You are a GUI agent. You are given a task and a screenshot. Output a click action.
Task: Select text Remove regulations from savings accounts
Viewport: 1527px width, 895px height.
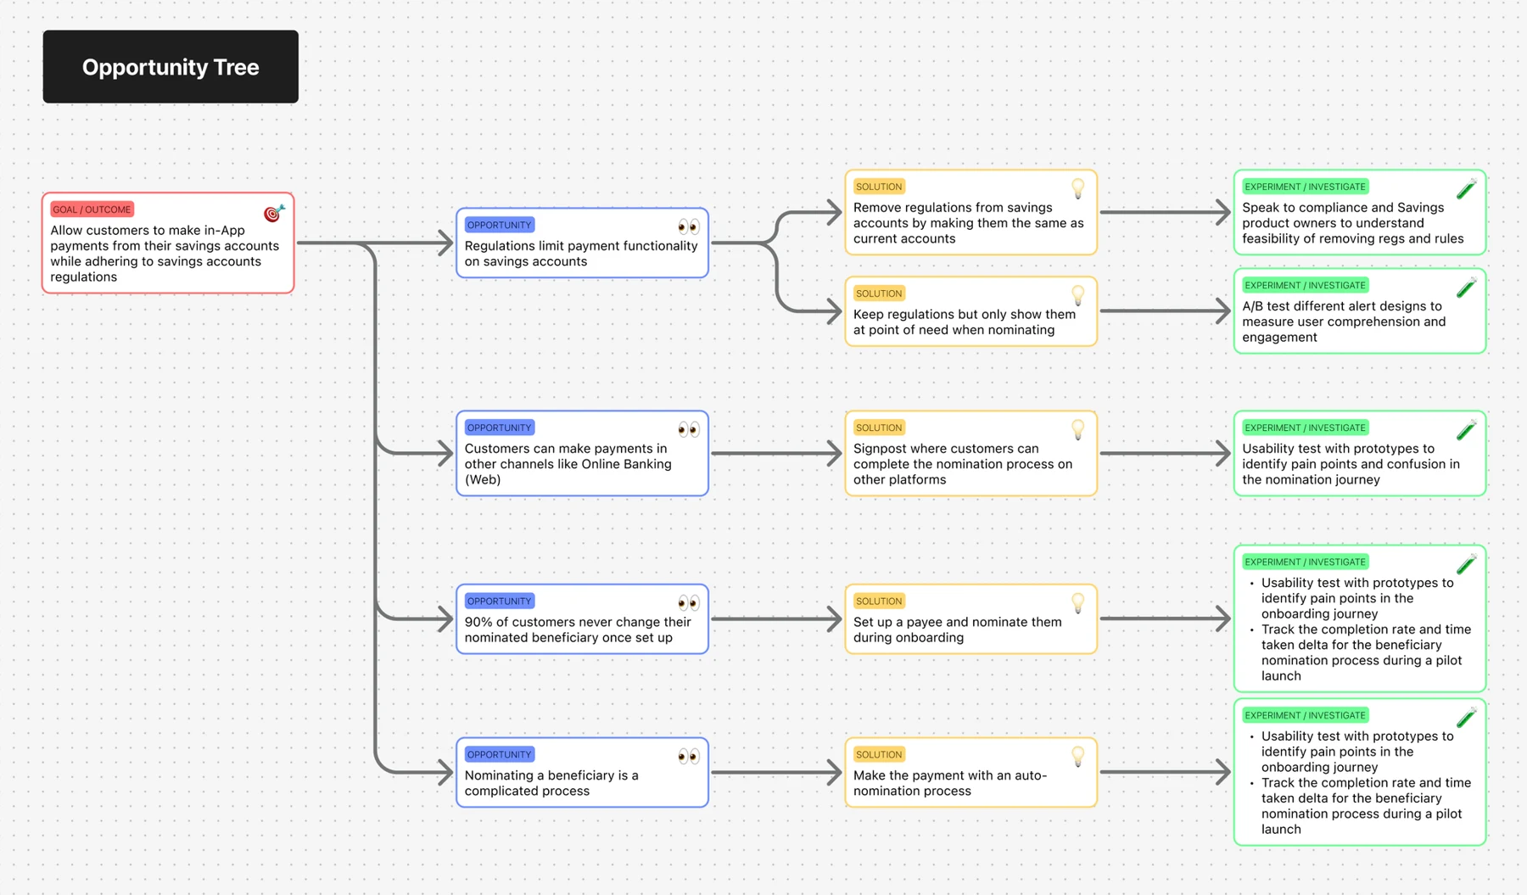point(969,223)
